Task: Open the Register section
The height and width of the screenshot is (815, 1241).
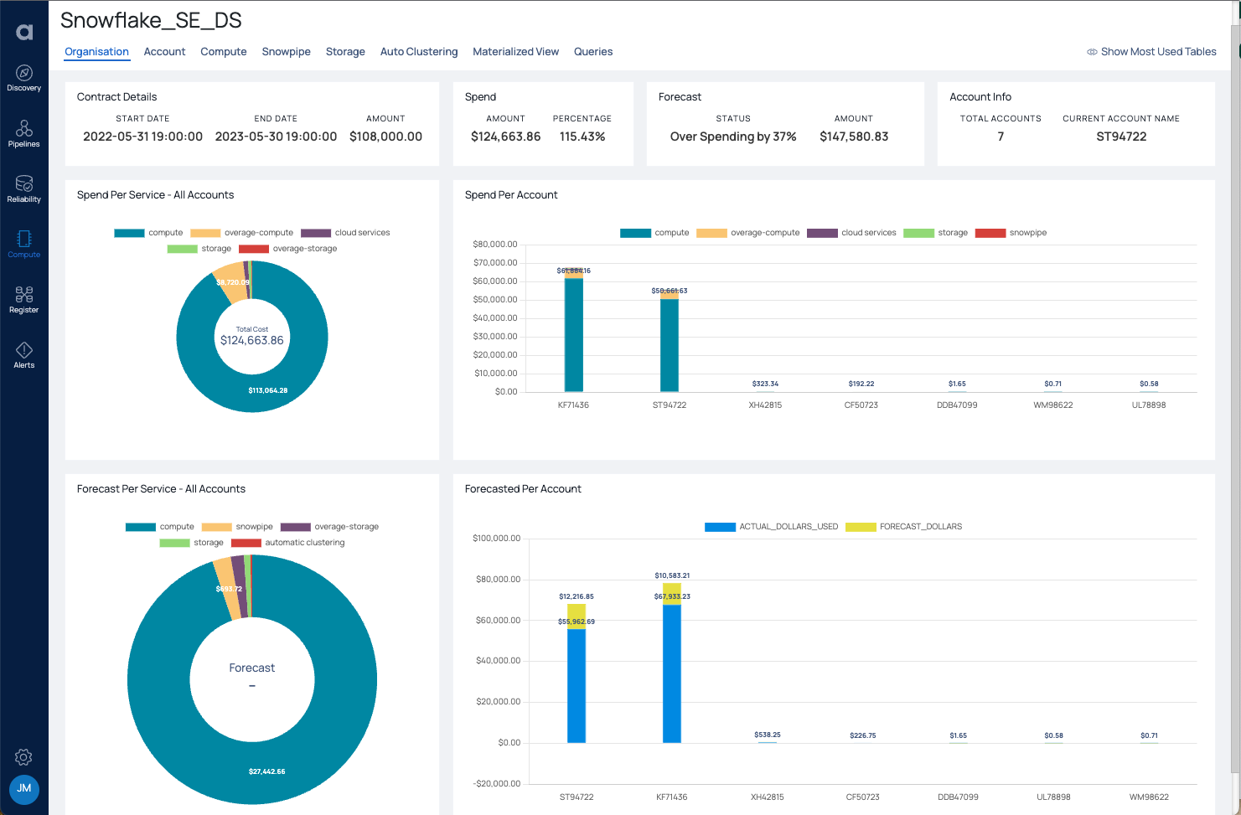Action: click(x=23, y=299)
